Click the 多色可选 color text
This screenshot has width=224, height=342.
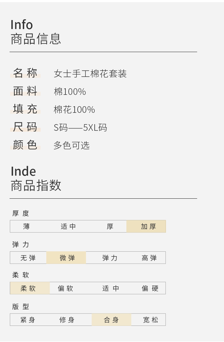point(72,145)
